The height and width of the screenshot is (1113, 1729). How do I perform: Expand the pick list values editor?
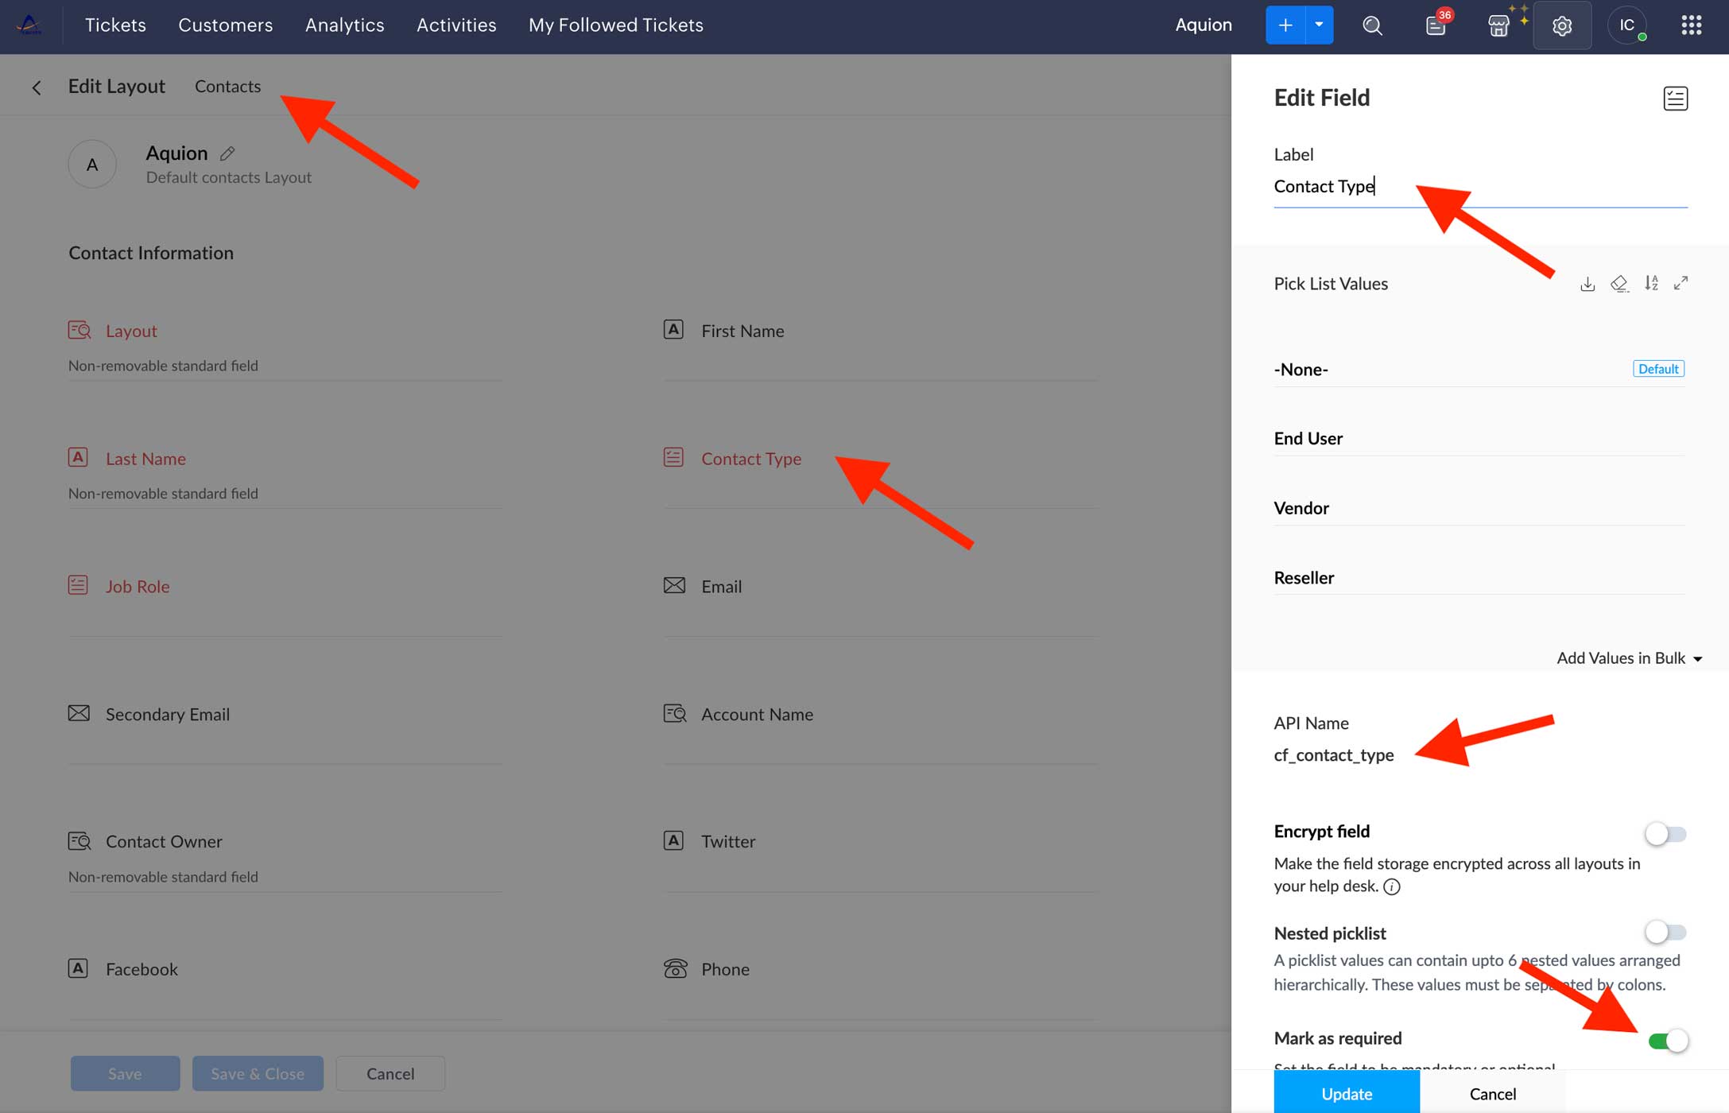1681,283
